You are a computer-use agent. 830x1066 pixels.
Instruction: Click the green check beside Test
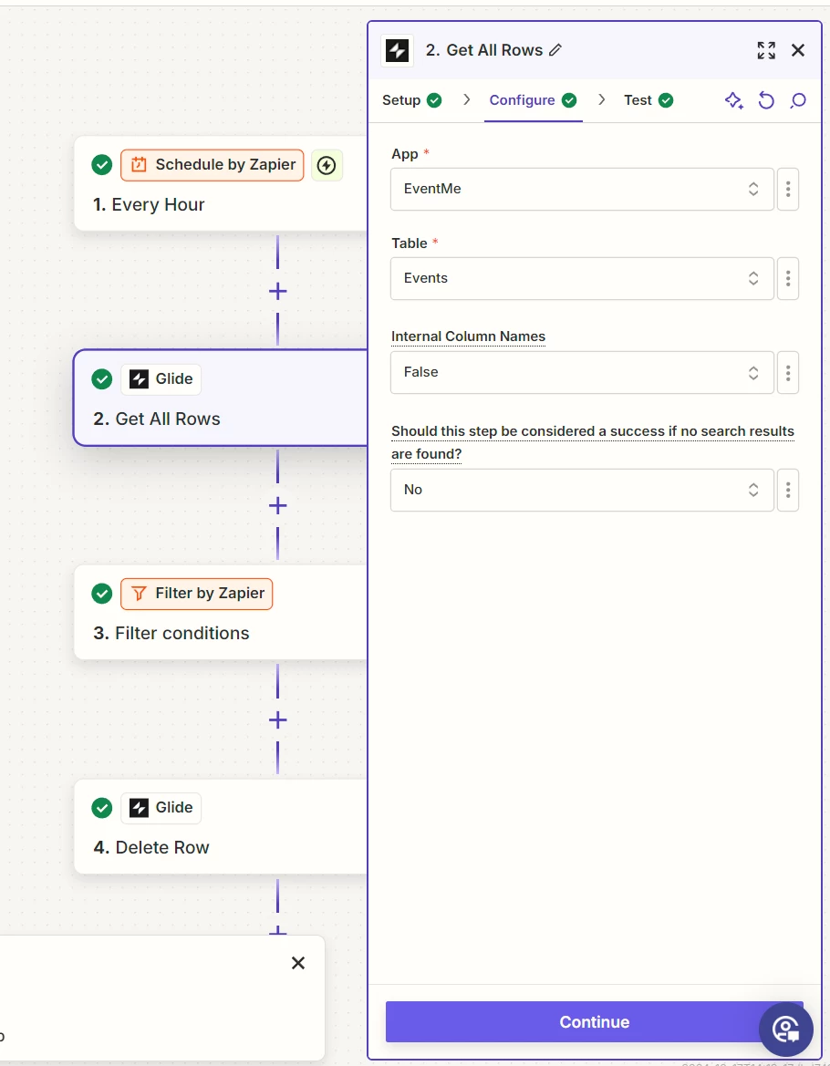point(666,100)
